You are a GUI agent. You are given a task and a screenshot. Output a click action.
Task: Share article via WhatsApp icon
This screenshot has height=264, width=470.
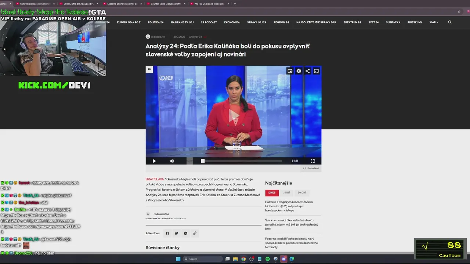pos(185,233)
